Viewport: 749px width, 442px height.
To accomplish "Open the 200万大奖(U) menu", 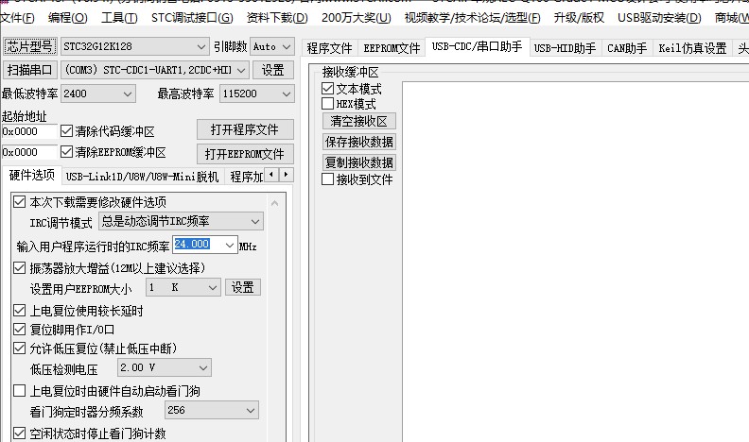I will click(356, 18).
